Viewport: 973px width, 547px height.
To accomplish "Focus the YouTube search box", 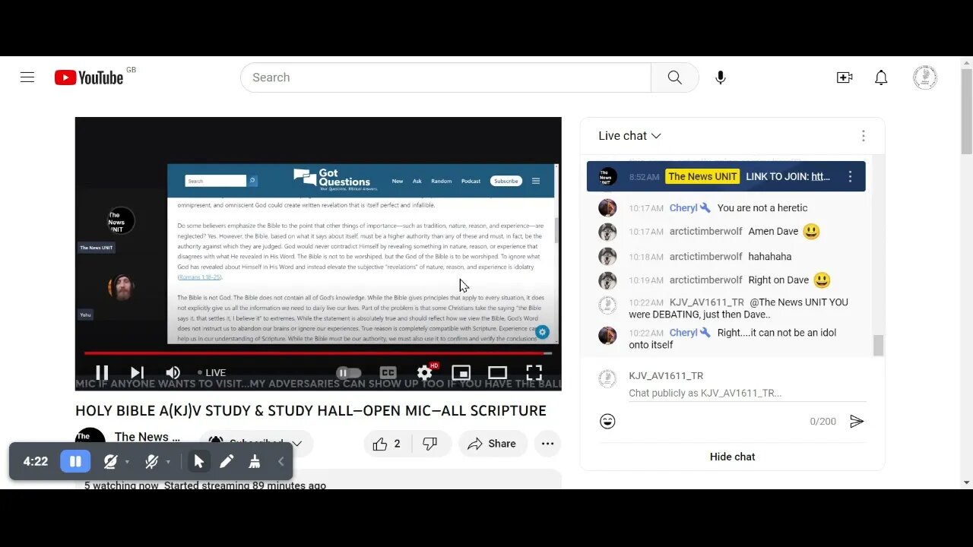I will pyautogui.click(x=446, y=77).
